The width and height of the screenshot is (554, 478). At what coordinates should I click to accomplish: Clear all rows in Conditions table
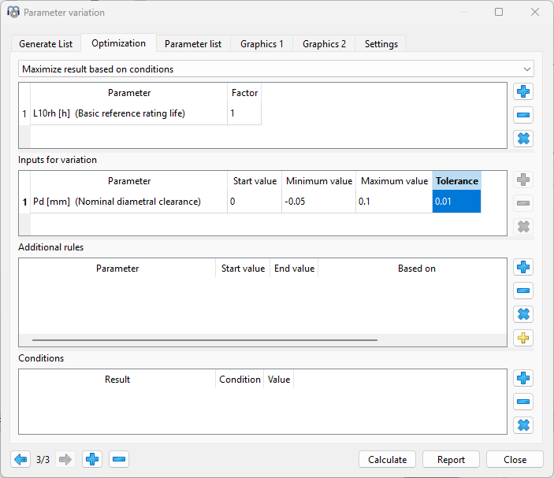pos(523,425)
